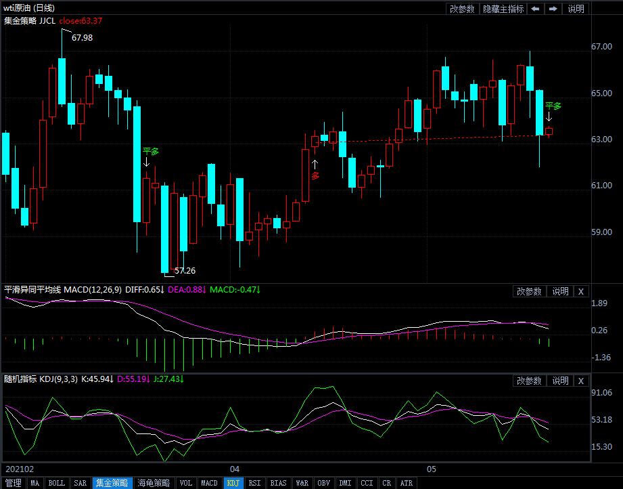The width and height of the screenshot is (623, 489).
Task: Click 改参数 in the KDJ panel
Action: point(529,381)
